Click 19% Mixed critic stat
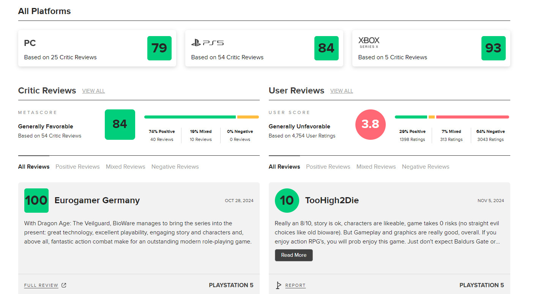The width and height of the screenshot is (538, 294). coord(201,135)
